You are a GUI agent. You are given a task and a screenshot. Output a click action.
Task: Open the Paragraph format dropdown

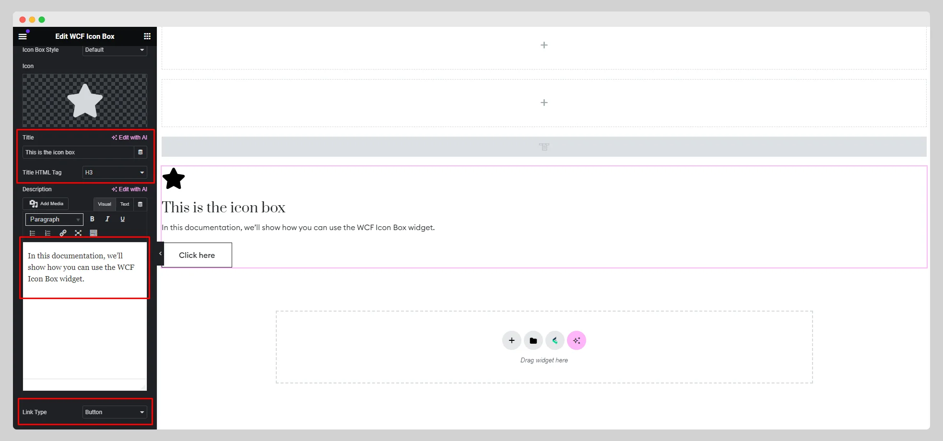(x=54, y=220)
